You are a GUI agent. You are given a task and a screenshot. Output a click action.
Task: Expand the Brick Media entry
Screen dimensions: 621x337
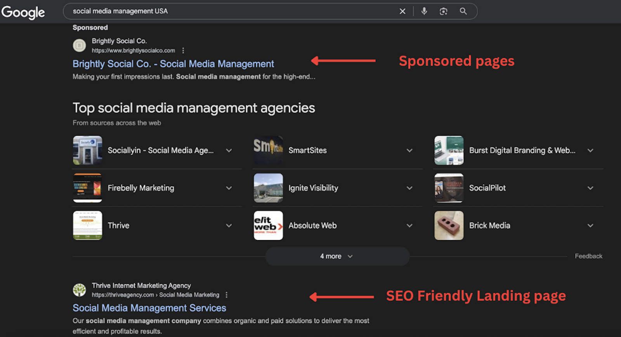coord(590,226)
